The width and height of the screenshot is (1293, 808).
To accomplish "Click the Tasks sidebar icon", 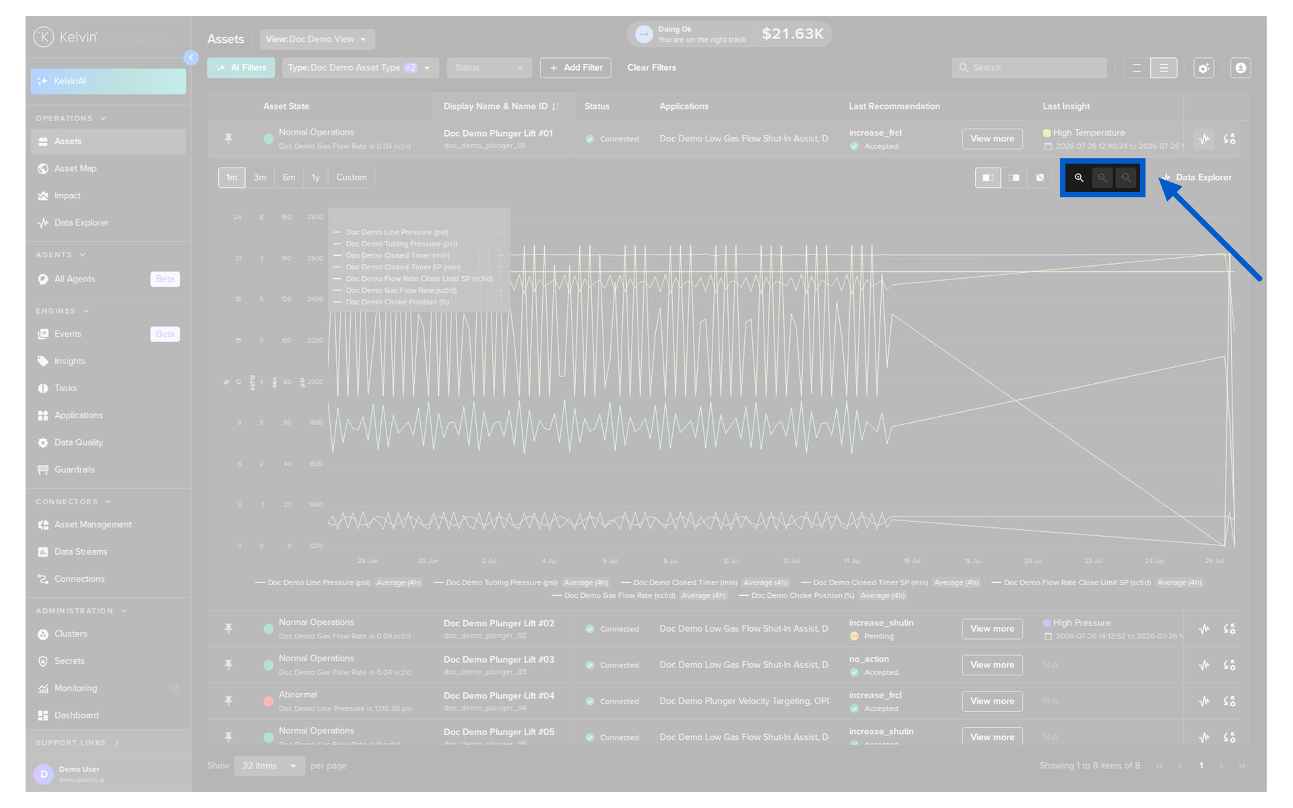I will [43, 389].
